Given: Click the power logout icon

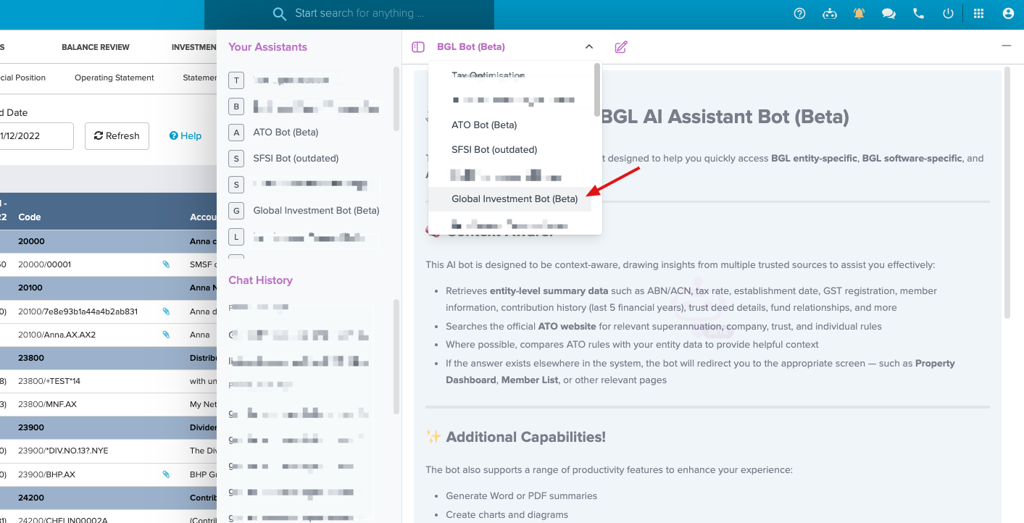Looking at the screenshot, I should pos(948,14).
